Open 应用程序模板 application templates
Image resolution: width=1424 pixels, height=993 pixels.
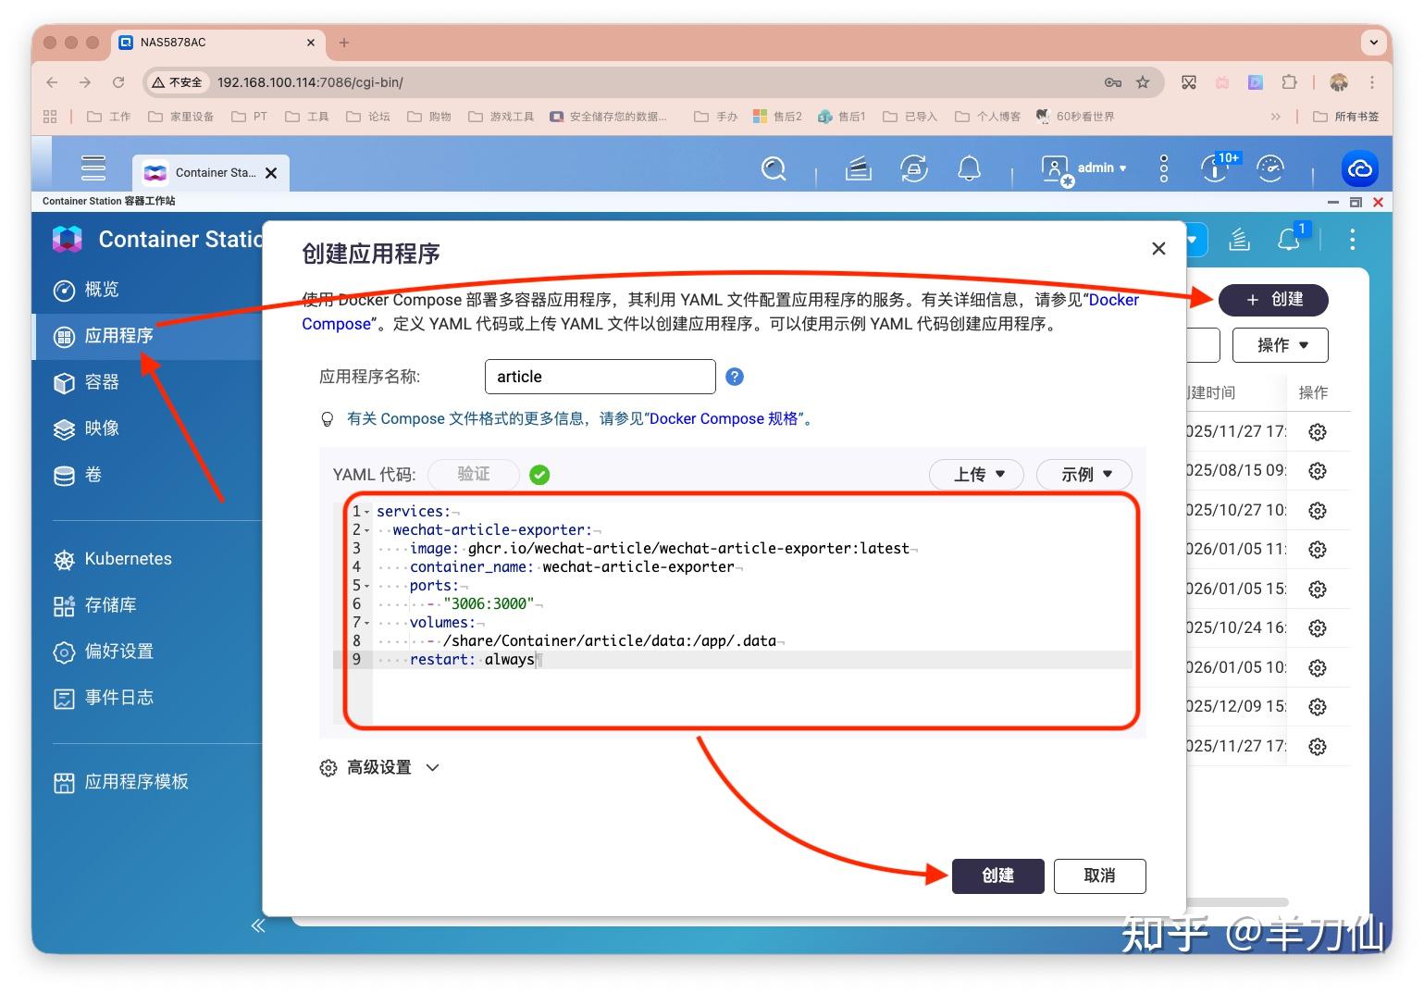pos(136,782)
